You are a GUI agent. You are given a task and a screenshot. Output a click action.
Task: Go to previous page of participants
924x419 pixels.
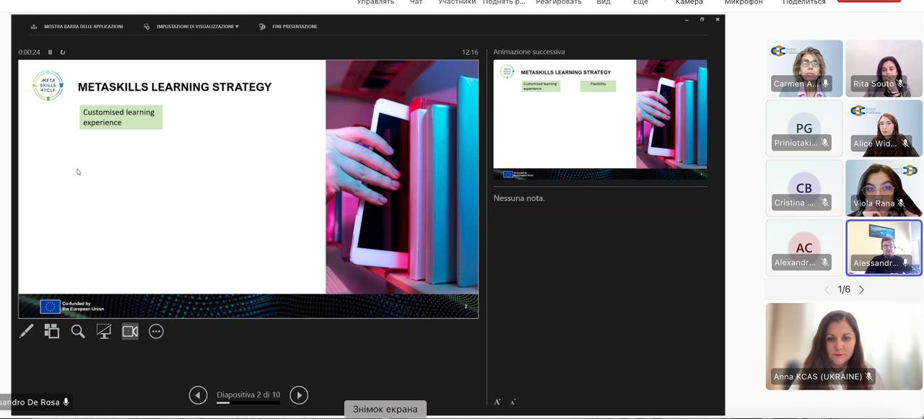(827, 290)
